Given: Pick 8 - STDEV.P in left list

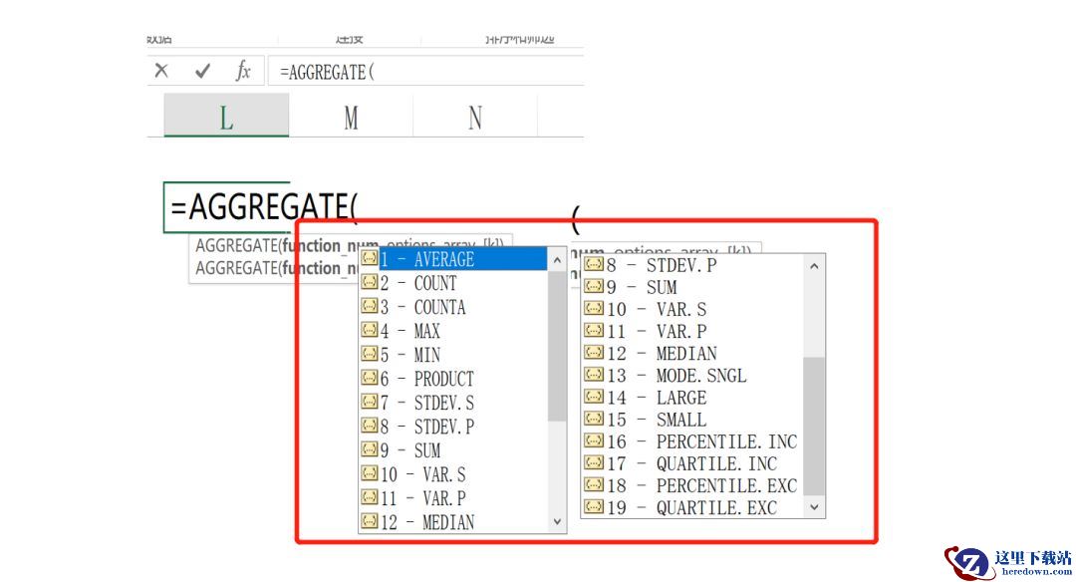Looking at the screenshot, I should coord(453,427).
